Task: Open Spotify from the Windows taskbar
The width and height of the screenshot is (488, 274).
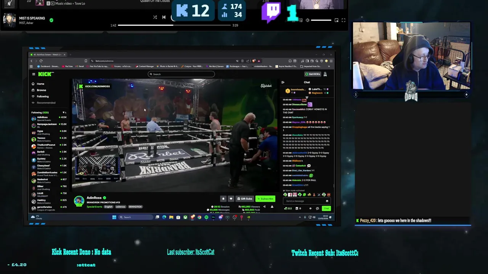Action: (206, 217)
